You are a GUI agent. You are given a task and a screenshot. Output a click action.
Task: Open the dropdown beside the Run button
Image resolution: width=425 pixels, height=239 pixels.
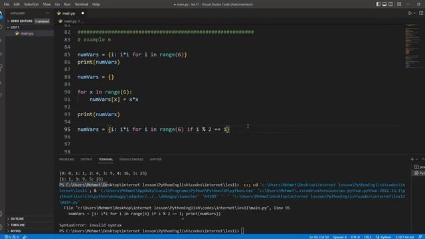point(414,13)
